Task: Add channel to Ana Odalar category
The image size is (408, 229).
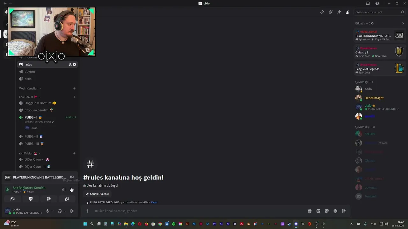Action: pos(74,97)
